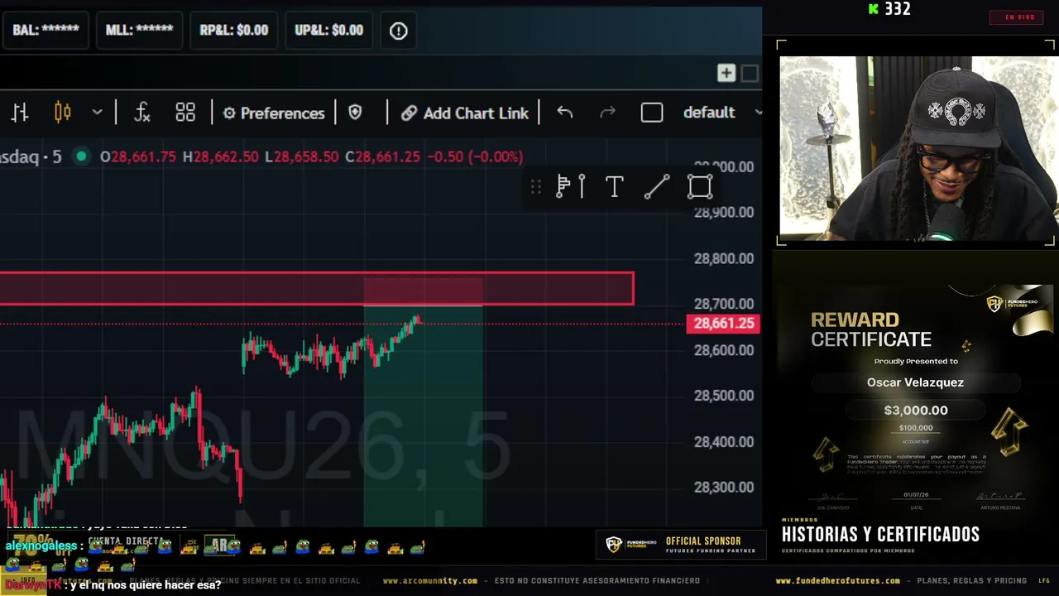The width and height of the screenshot is (1059, 596).
Task: Click the square layout icon beside default
Action: tap(652, 113)
